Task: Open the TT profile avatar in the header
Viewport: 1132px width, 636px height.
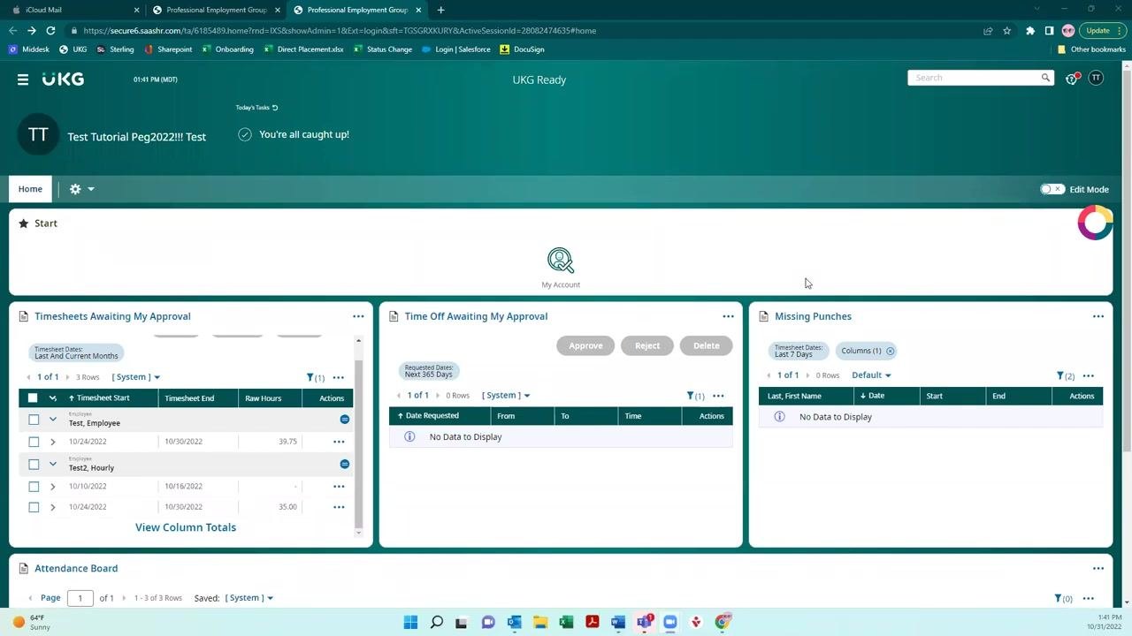Action: point(1096,79)
